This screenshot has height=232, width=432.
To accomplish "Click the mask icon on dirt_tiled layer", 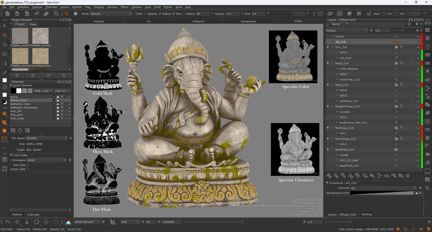I will 396,58.
